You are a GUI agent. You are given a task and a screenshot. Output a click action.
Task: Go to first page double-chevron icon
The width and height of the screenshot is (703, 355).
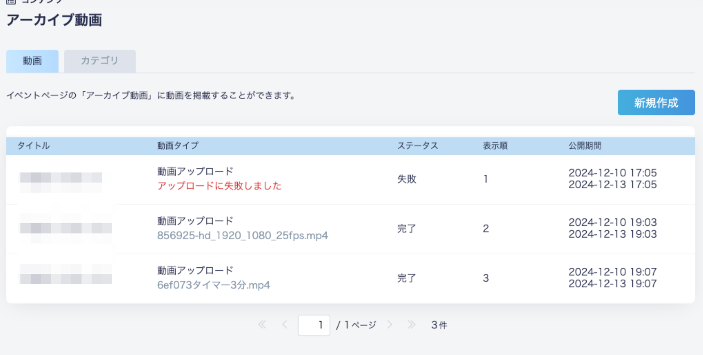(262, 325)
